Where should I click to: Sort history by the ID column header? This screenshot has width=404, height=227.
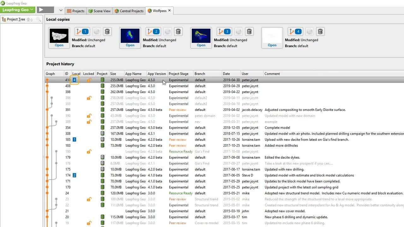coord(67,74)
